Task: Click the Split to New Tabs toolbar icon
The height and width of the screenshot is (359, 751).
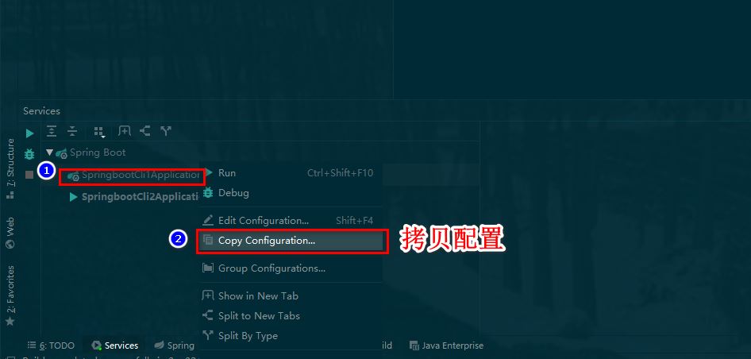Action: click(144, 131)
